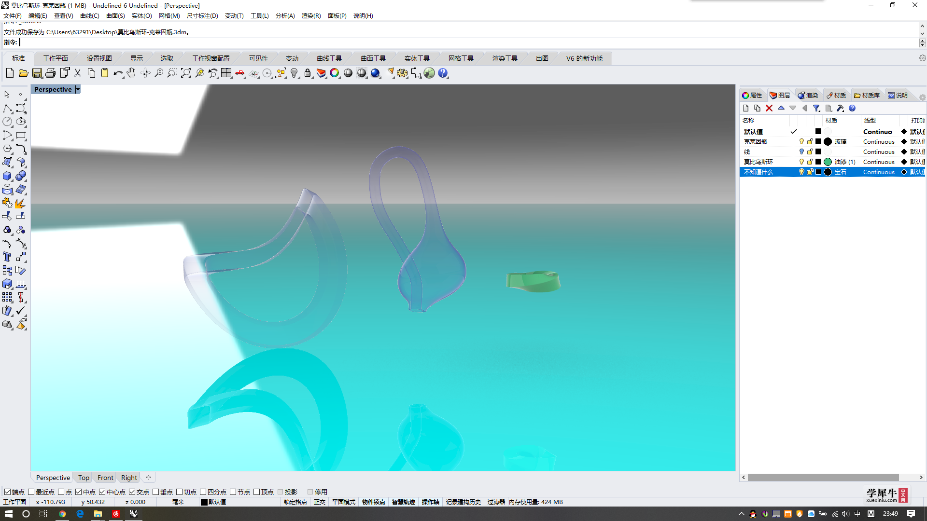Image resolution: width=927 pixels, height=521 pixels.
Task: Toggle 记录建构历史 history button
Action: point(463,502)
